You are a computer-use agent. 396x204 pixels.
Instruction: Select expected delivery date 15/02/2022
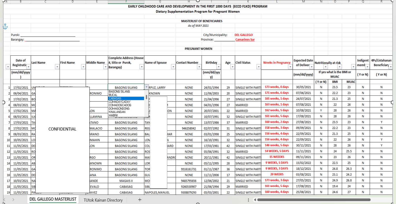(303, 163)
